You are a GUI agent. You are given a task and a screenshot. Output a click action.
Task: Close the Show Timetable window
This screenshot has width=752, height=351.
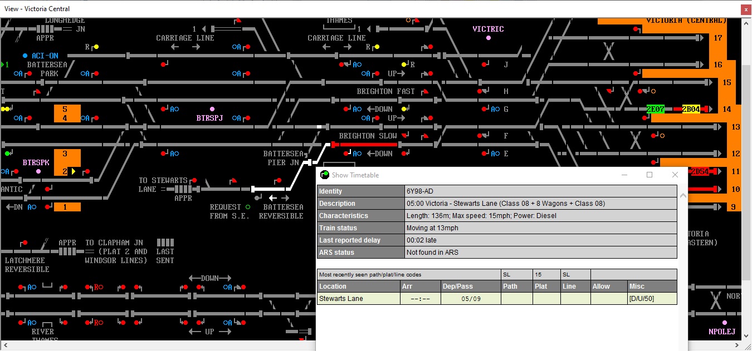[675, 175]
